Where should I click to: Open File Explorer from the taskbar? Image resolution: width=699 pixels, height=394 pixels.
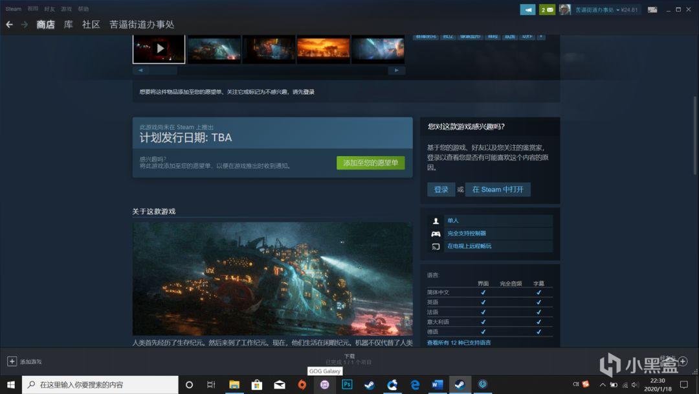click(234, 385)
